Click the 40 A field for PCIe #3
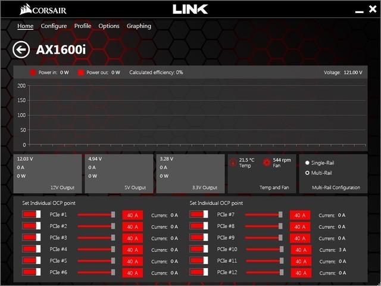Screen dimensions: 381x286 click(132, 238)
